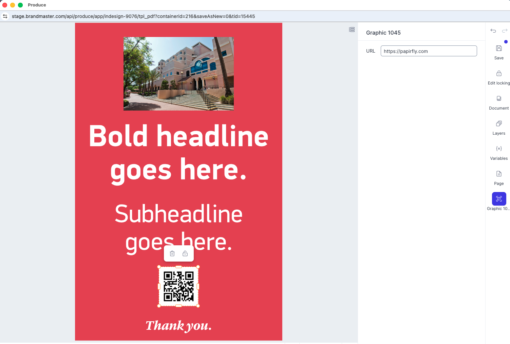Viewport: 510px width, 344px height.
Task: Click the browser address bar URL
Action: pyautogui.click(x=133, y=16)
